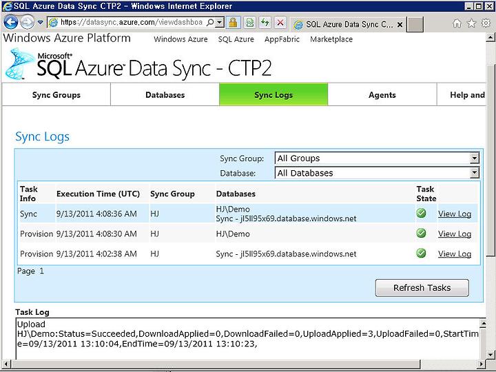Switch to the Sync Groups tab

56,94
